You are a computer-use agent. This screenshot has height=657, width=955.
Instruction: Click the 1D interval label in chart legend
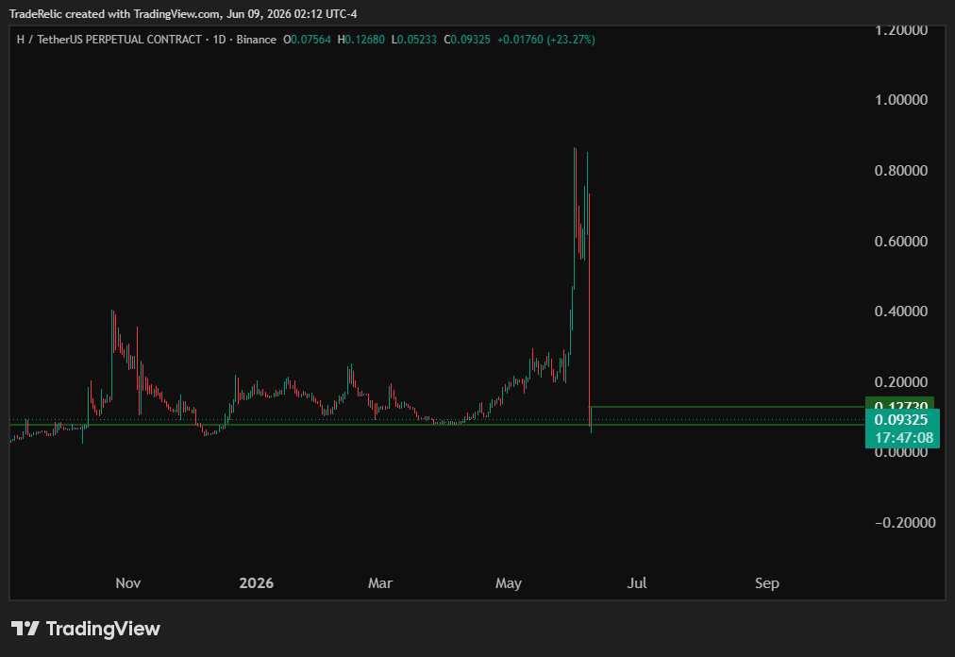tap(219, 40)
